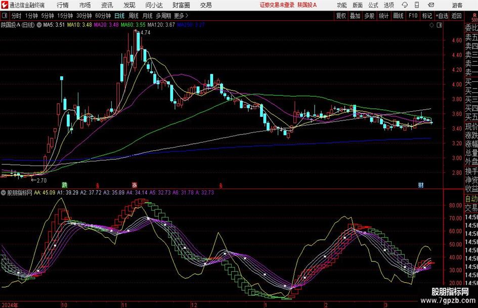This screenshot has width=478, height=308.
Task: Click the MA10: 3.48 indicator label
Action: pos(79,25)
